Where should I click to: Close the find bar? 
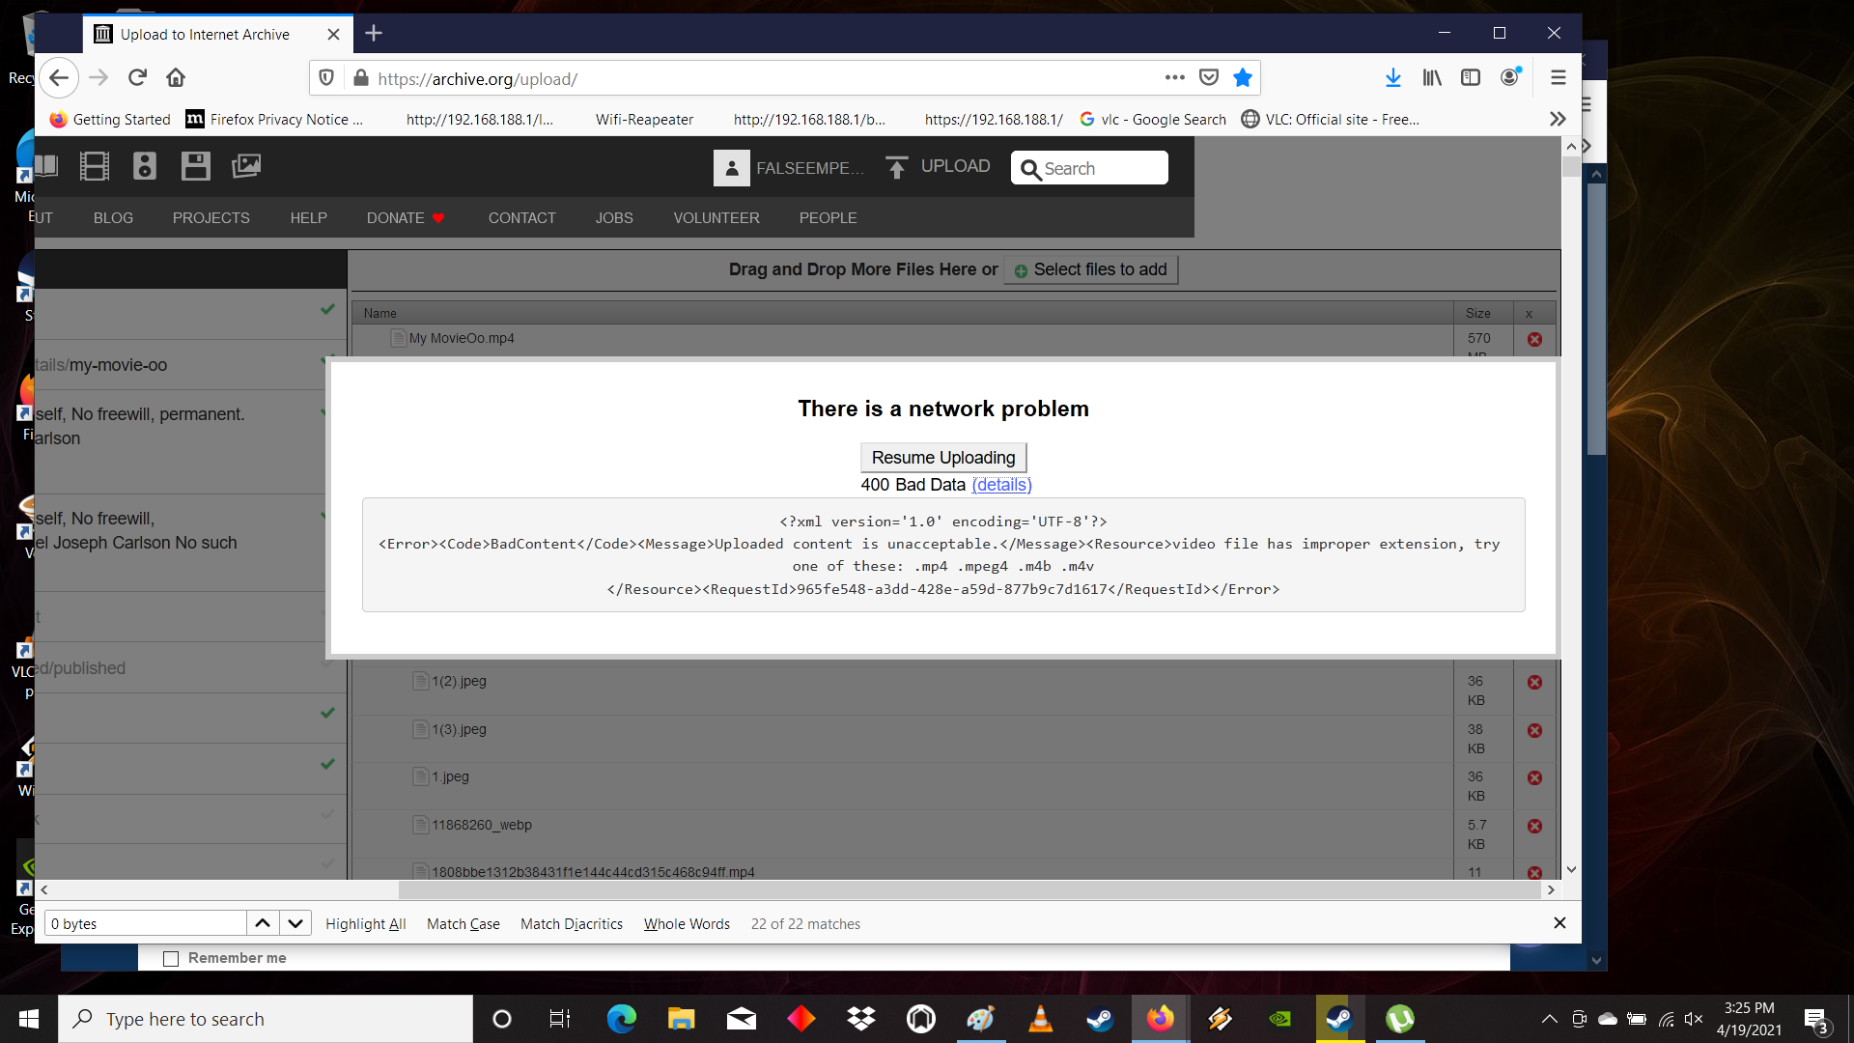coord(1559,923)
